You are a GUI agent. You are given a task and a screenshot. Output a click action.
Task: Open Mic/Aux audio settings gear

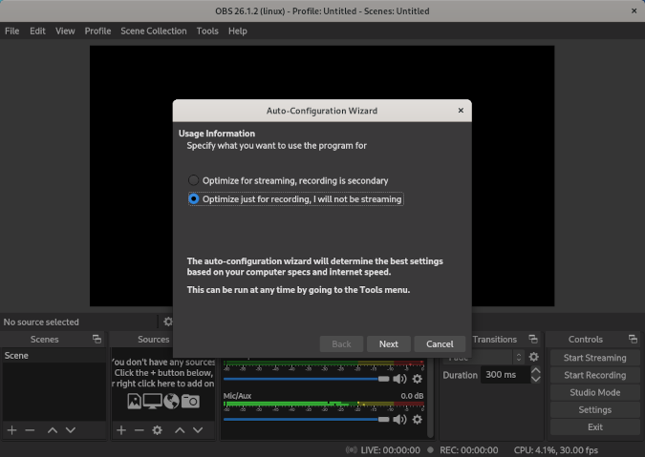tap(417, 419)
